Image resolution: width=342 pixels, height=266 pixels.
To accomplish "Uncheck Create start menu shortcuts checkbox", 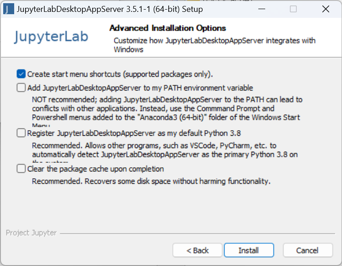I will [21, 74].
